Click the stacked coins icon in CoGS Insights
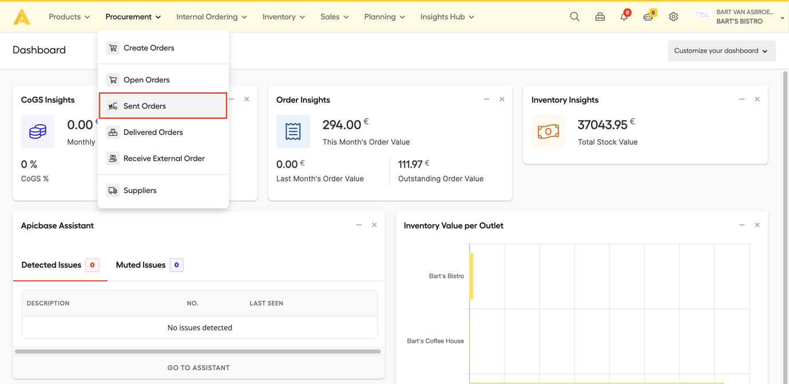Viewport: 789px width, 384px height. 37,131
